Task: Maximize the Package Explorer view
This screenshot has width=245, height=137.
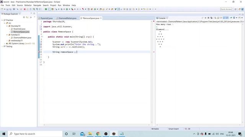Action: [x=34, y=14]
